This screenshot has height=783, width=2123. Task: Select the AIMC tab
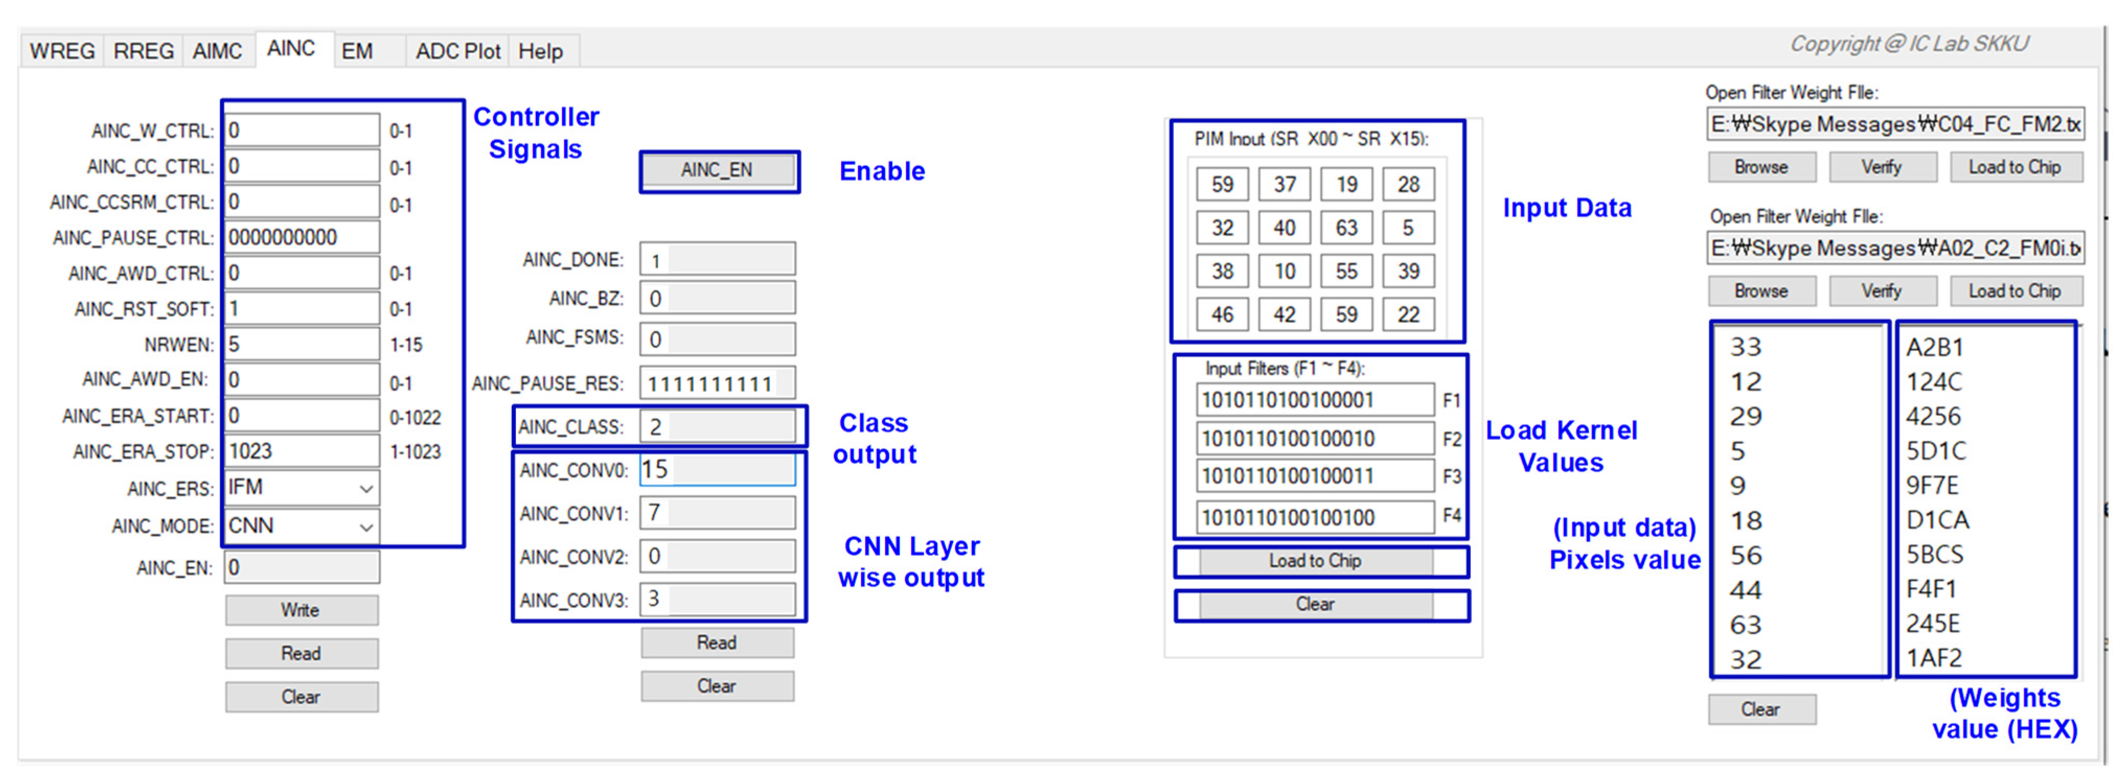pos(217,51)
